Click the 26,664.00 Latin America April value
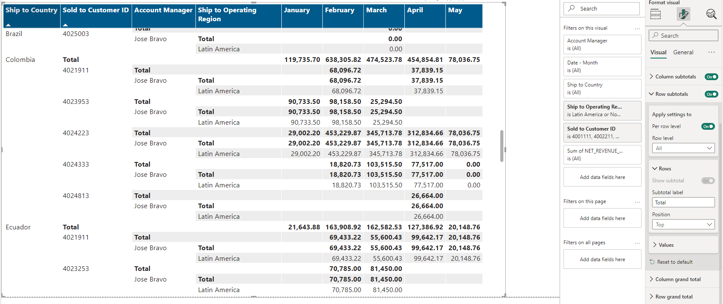The height and width of the screenshot is (304, 723). pyautogui.click(x=429, y=217)
